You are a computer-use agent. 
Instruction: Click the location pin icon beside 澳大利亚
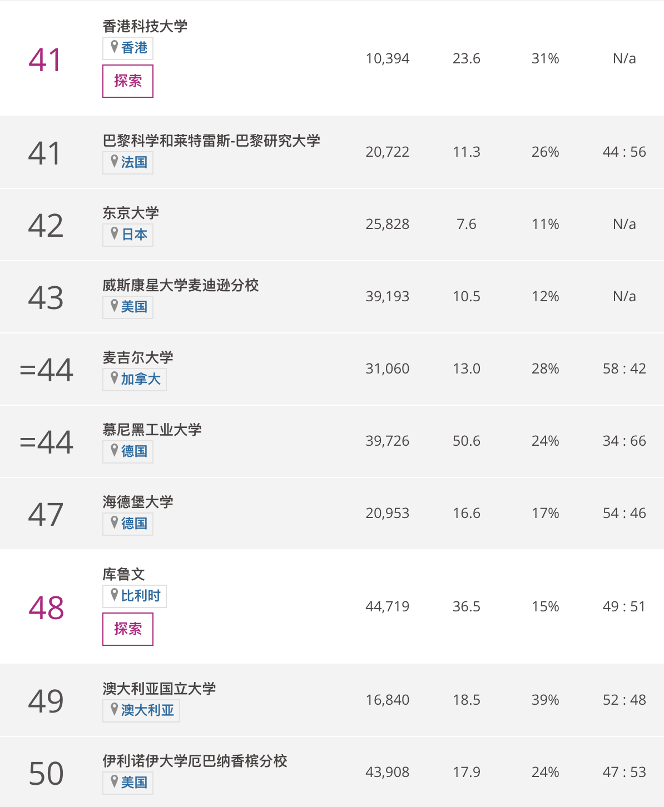tap(114, 710)
